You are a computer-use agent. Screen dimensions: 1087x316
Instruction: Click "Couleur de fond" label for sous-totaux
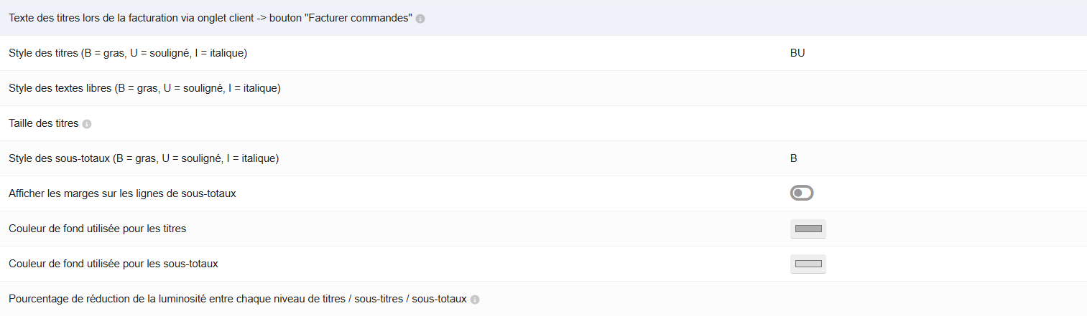[114, 264]
